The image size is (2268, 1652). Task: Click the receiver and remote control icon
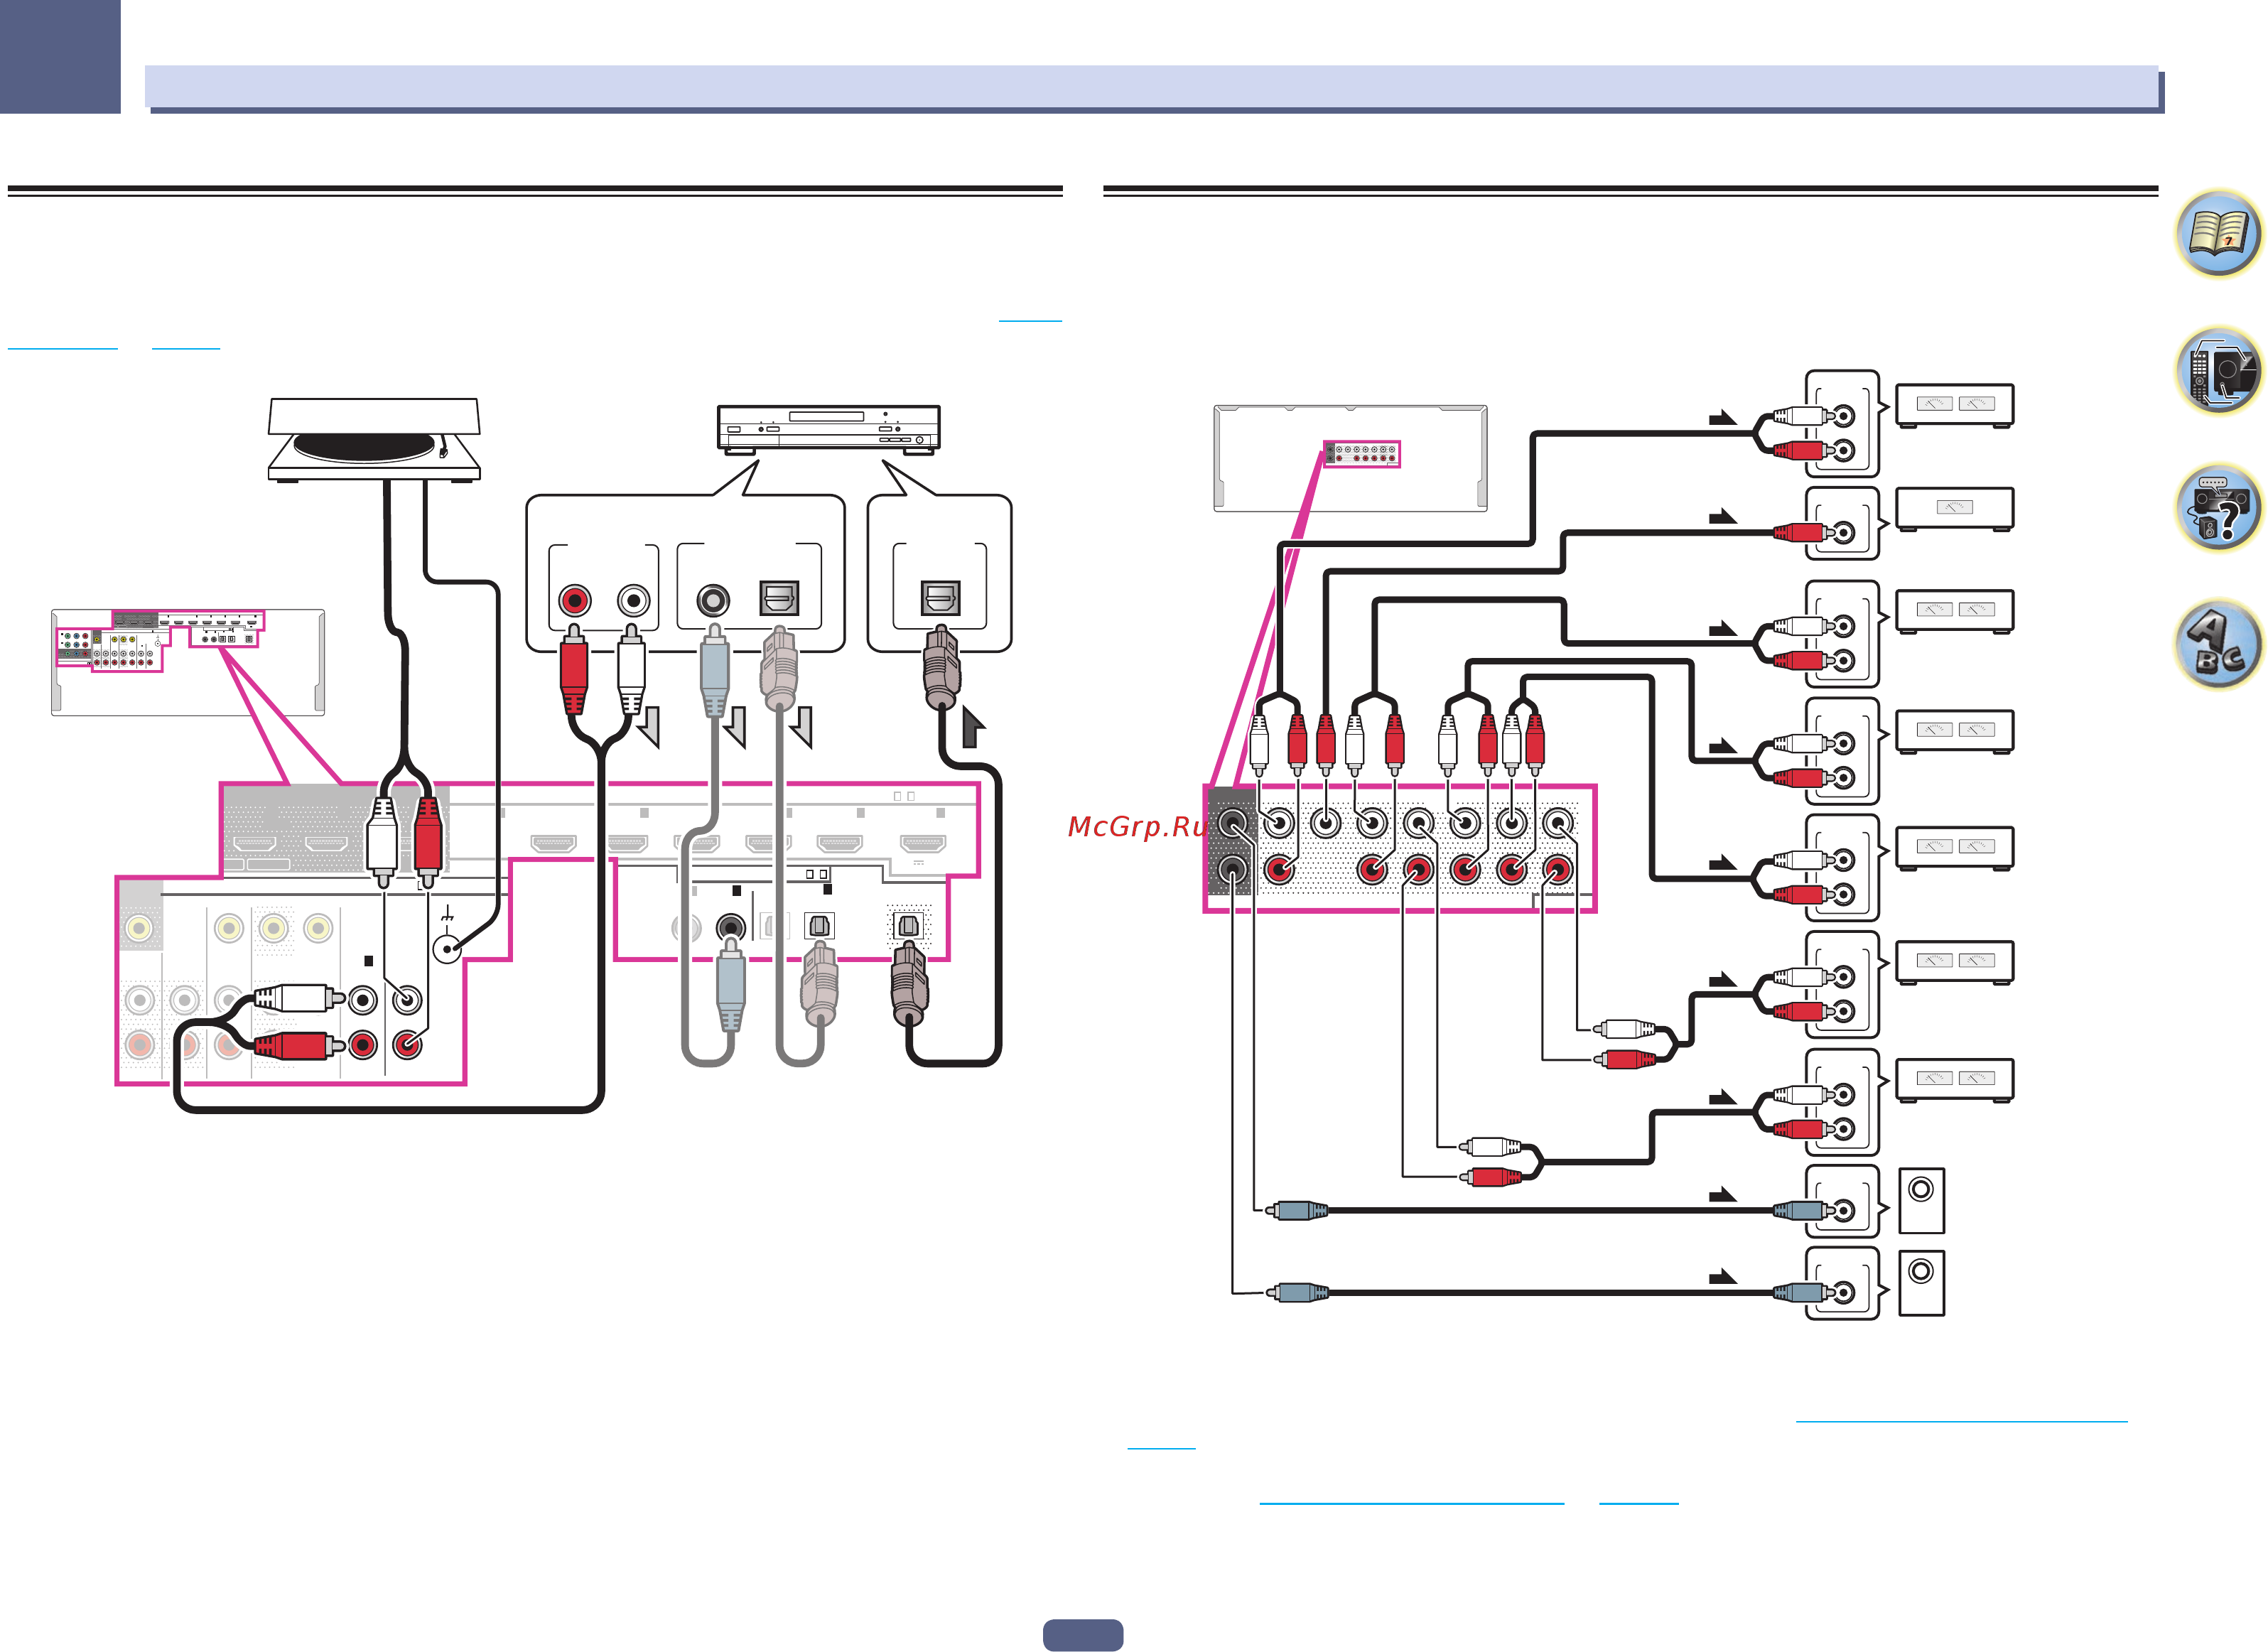click(x=2218, y=371)
